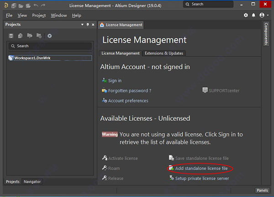
Task: Open the settings gear in the top right
Action: (x=246, y=15)
